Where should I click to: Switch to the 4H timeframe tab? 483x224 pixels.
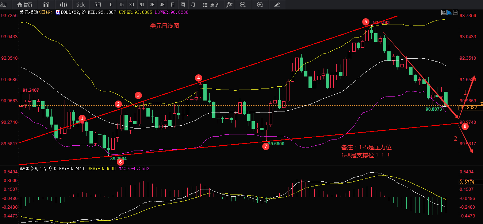[162, 5]
